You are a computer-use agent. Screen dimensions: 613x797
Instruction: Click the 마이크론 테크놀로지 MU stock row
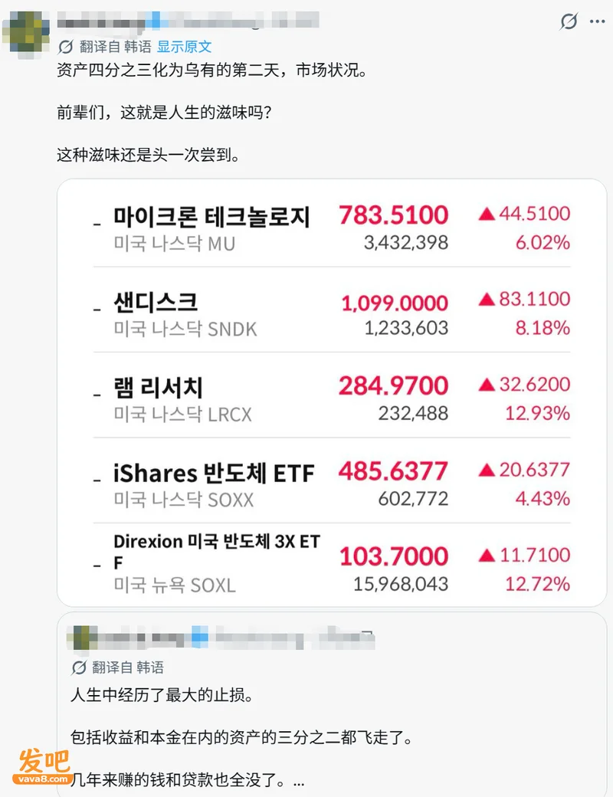pos(332,228)
